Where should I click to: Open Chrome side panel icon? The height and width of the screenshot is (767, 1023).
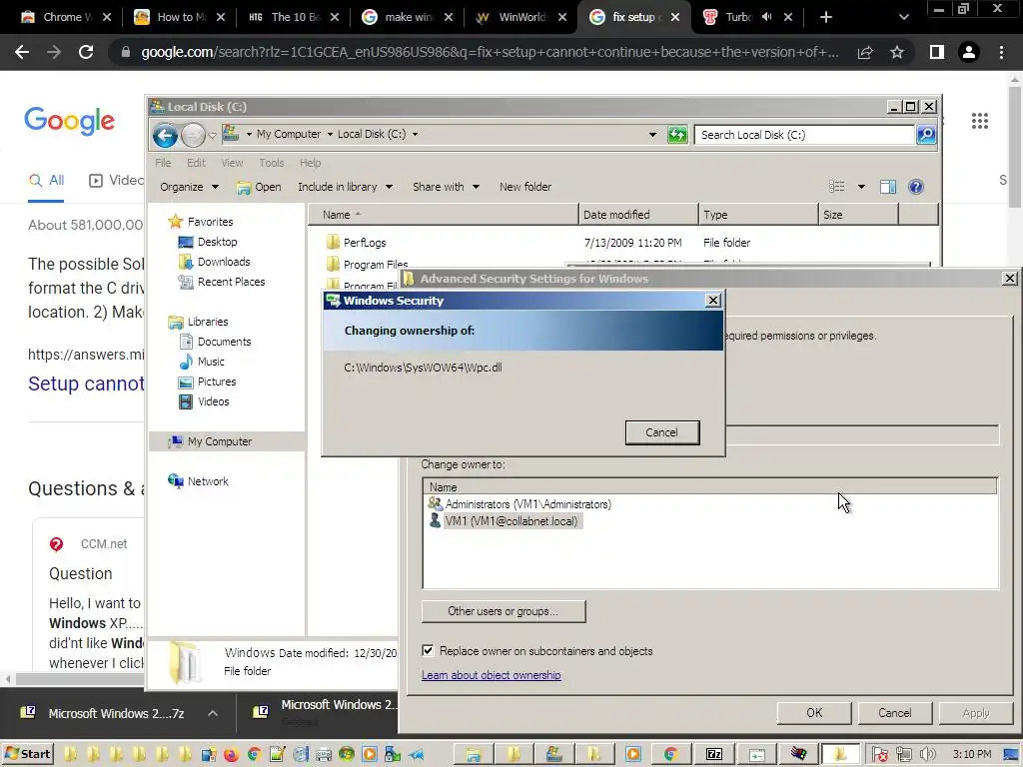[x=937, y=52]
